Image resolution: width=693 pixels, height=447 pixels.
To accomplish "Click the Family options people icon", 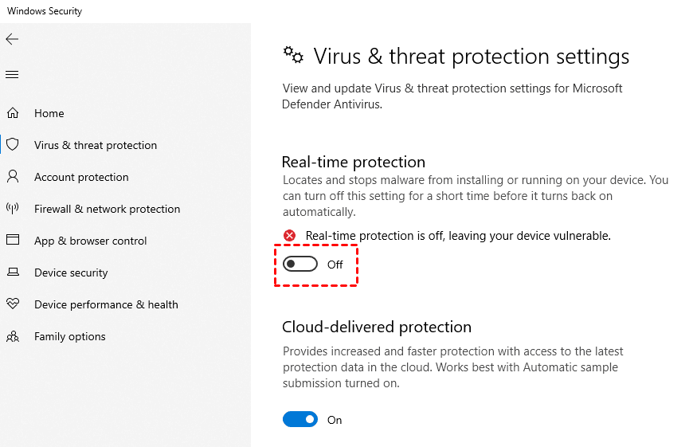I will click(x=13, y=336).
